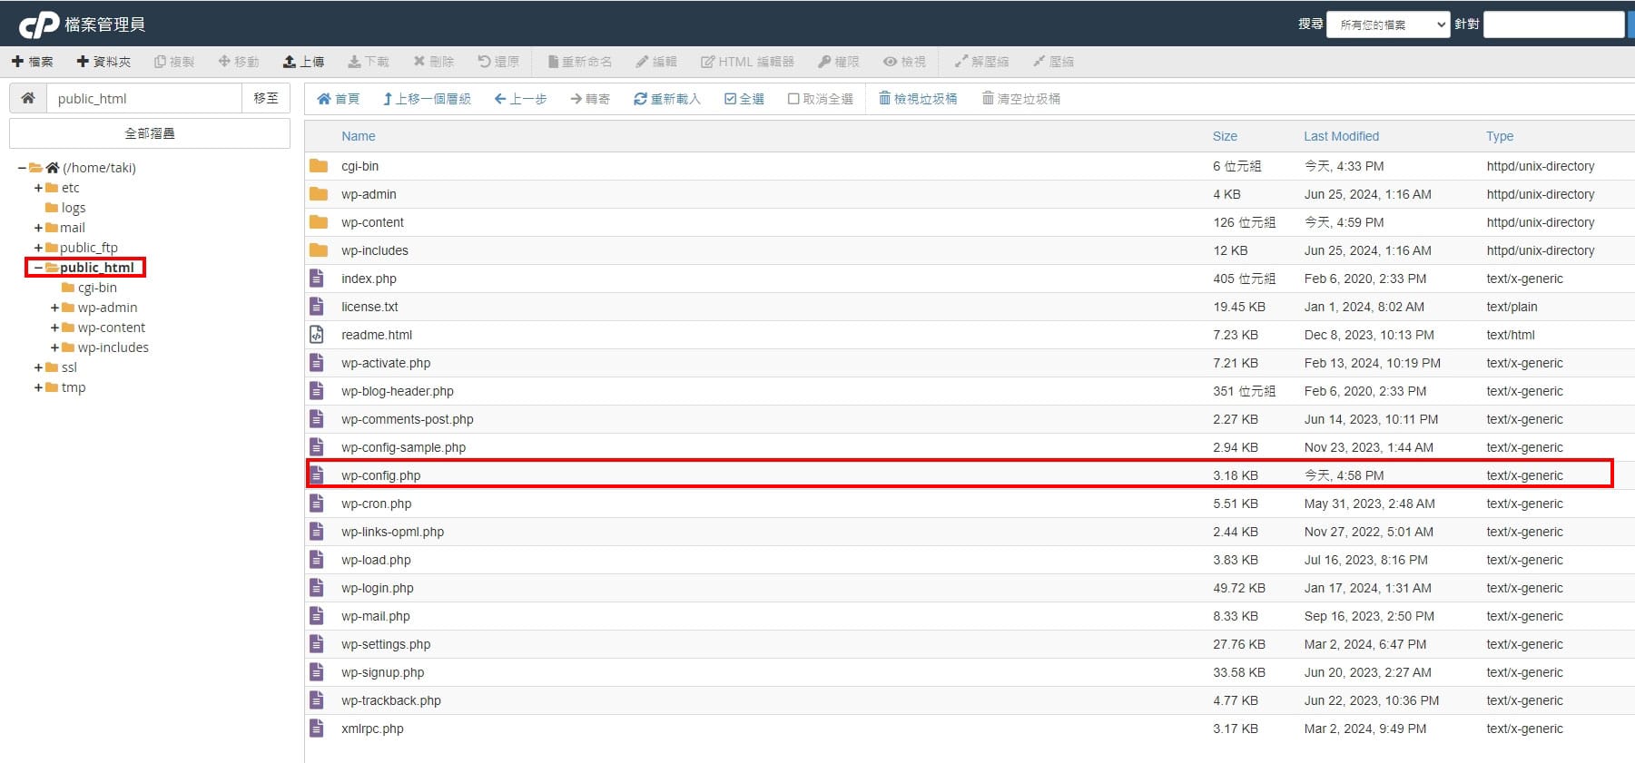Click the wp-admin folder icon in list
1635x763 pixels.
tap(318, 194)
